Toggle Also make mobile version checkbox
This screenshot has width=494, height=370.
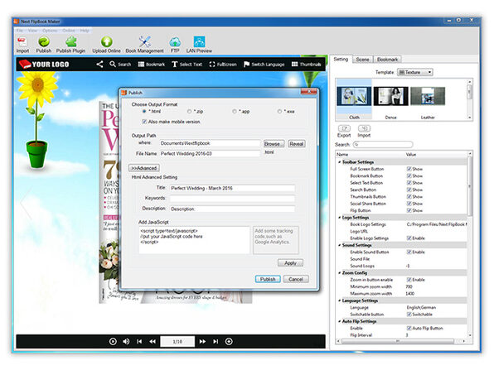144,122
